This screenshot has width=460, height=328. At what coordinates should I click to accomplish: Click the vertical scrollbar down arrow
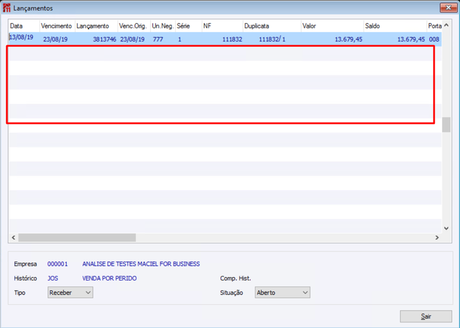tap(447, 228)
